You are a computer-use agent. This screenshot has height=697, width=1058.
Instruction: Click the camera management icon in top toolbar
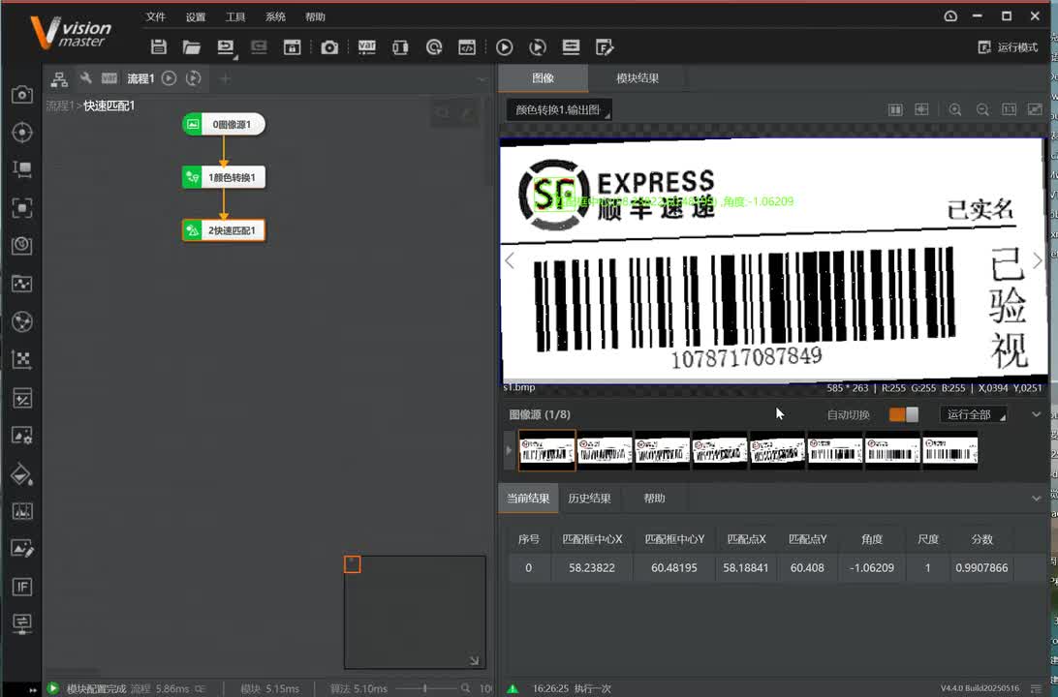coord(329,47)
